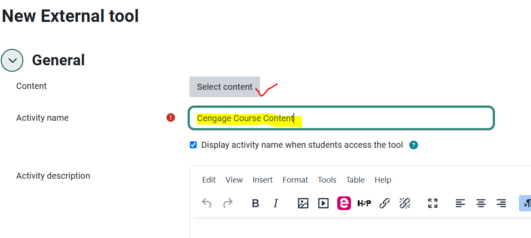Center-align text in the editor
Viewport: 531px width, 238px height.
(481, 203)
